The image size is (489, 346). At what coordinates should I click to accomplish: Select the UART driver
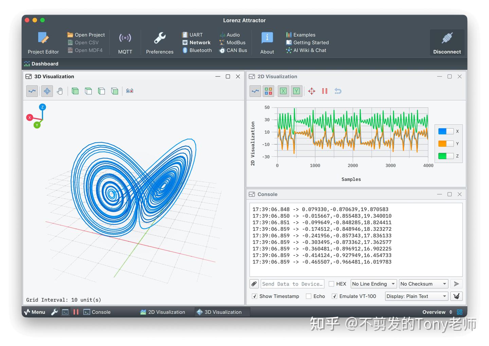(193, 35)
